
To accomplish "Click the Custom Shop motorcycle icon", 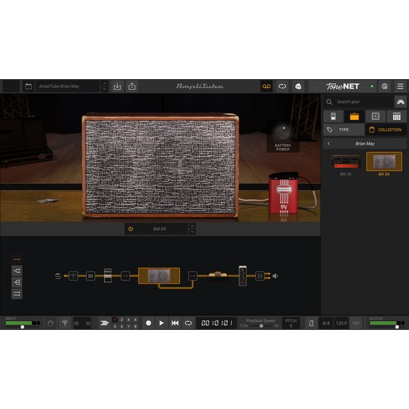I will click(x=400, y=102).
